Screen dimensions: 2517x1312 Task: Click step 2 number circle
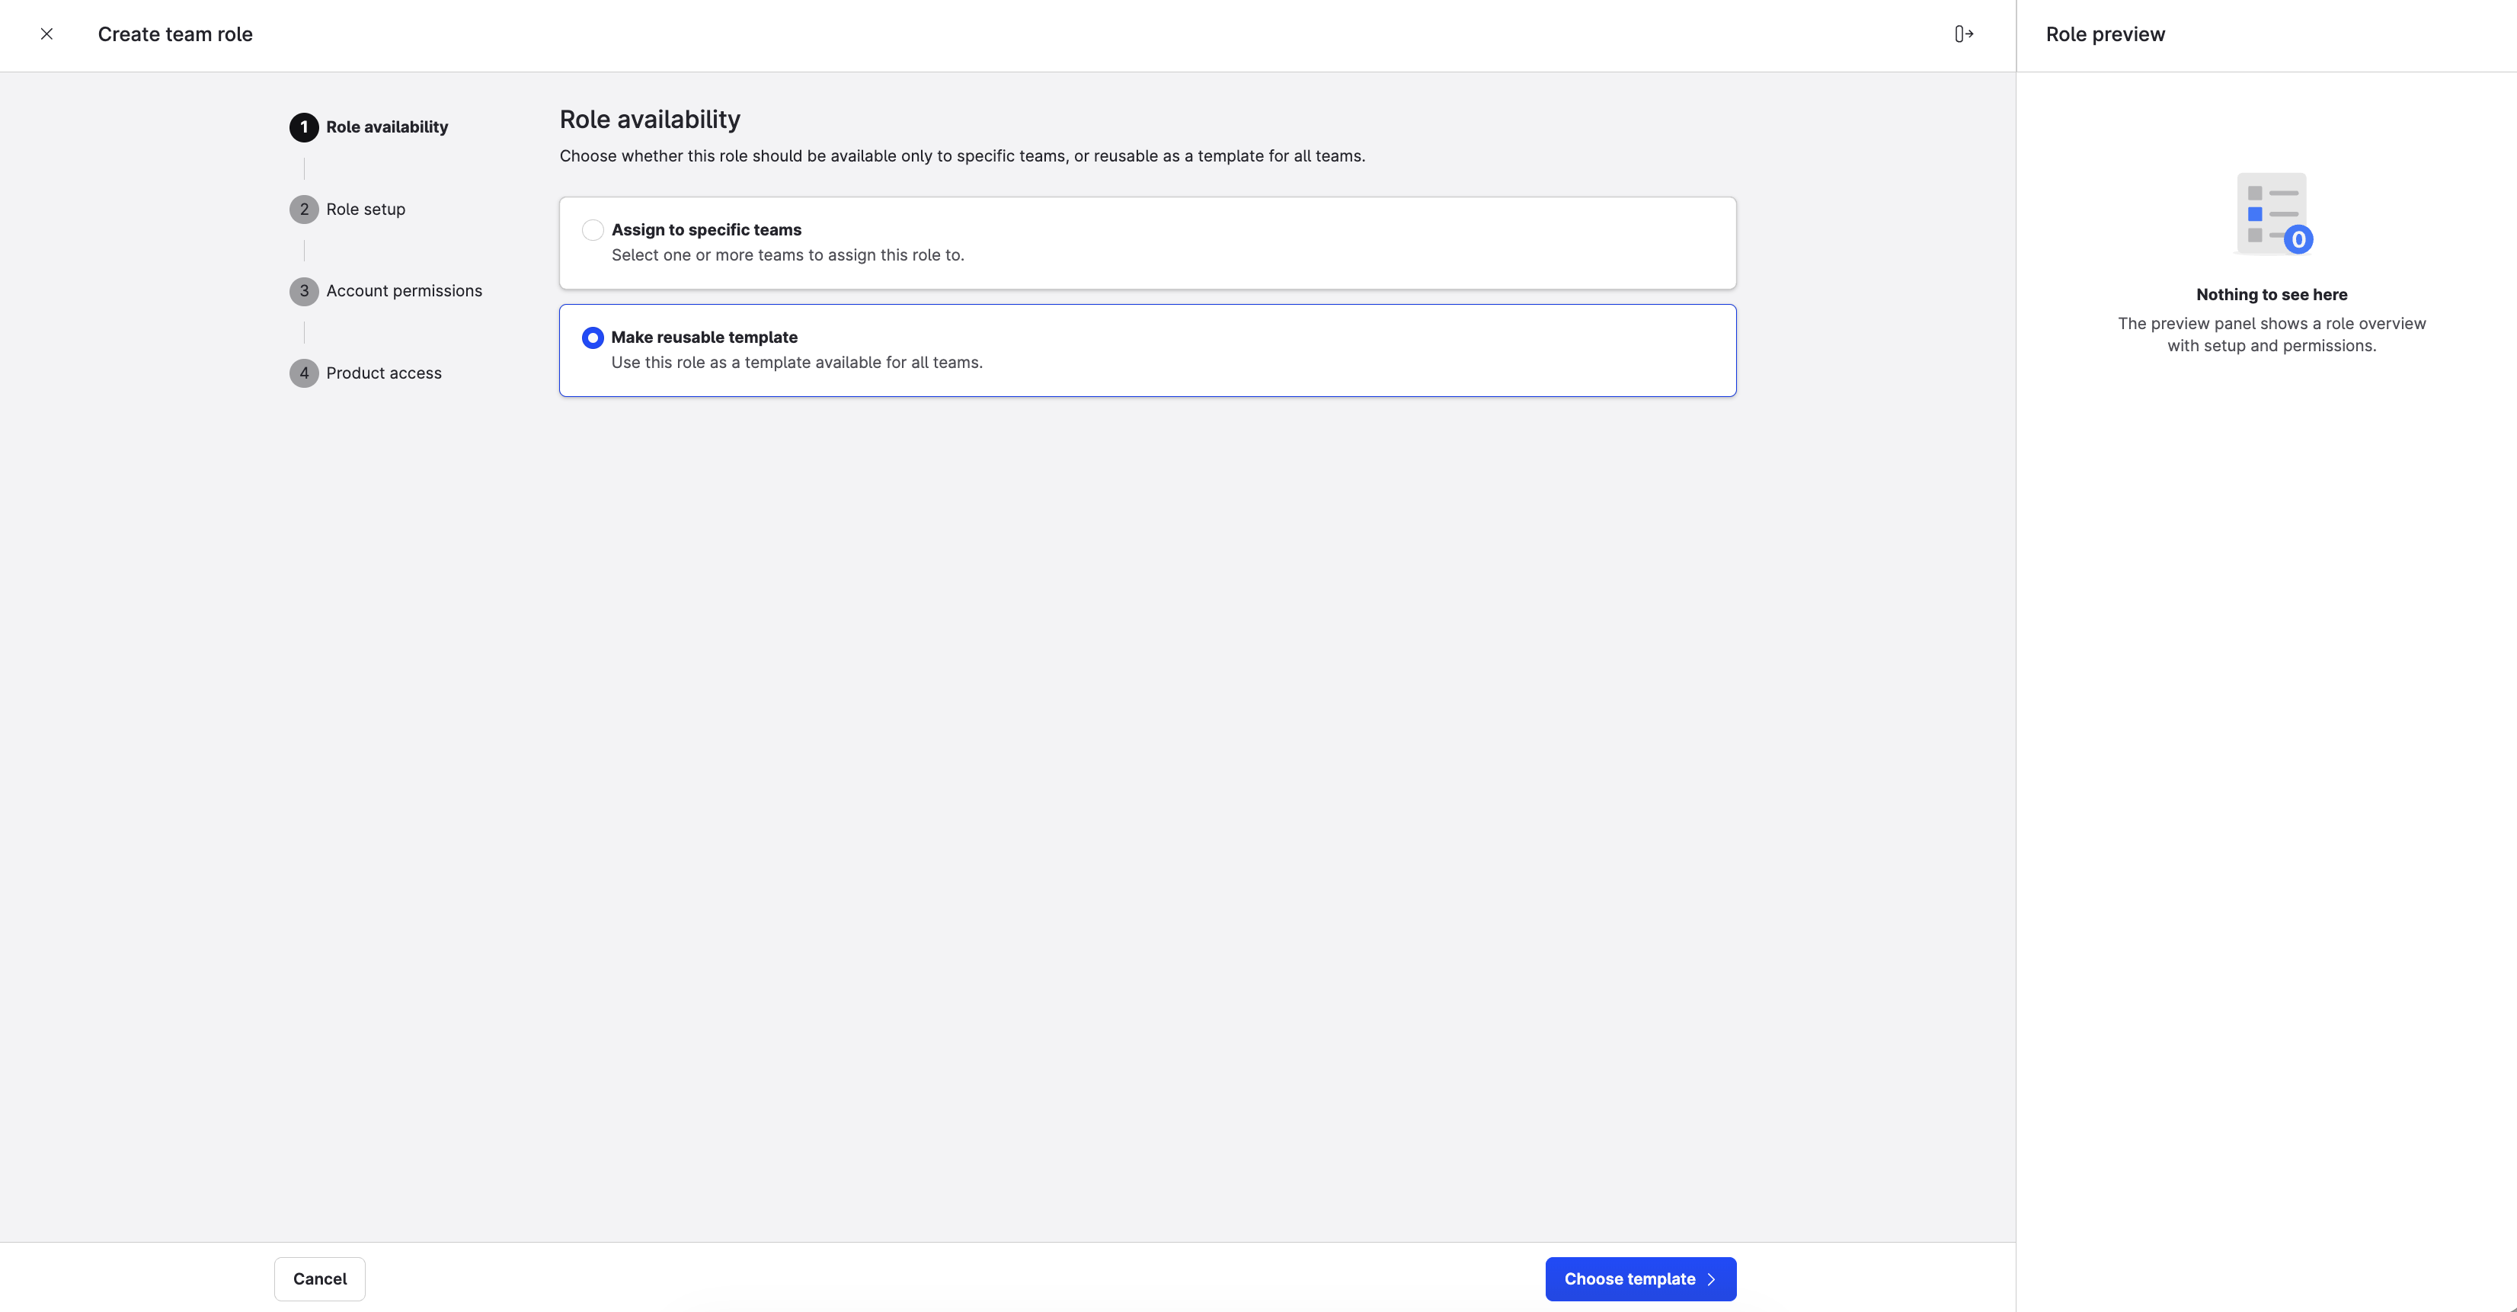[304, 209]
